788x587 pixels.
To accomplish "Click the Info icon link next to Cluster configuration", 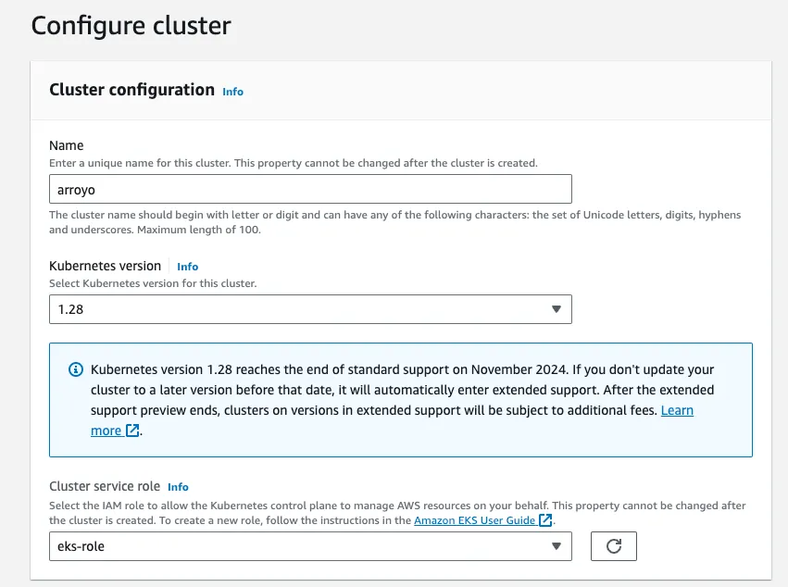I will (232, 92).
